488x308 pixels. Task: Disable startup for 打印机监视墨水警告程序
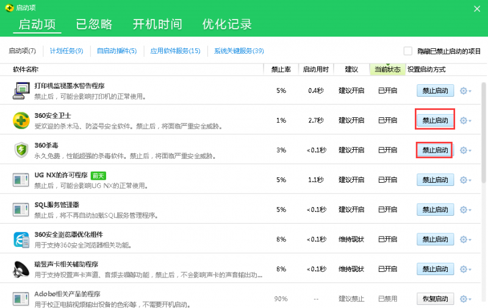point(435,90)
